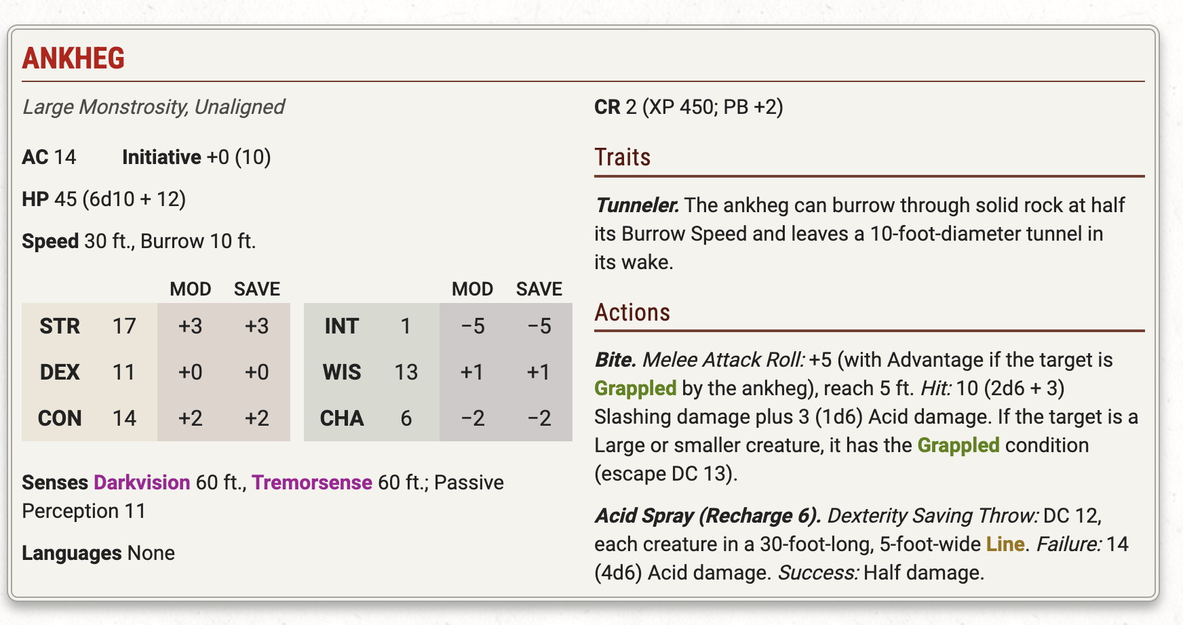
Task: Click the CON modifier +2
Action: [191, 418]
